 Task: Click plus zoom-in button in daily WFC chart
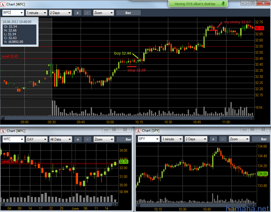coord(78,139)
